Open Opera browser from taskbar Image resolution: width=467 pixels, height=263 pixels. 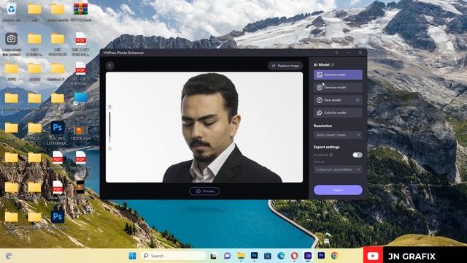(294, 256)
